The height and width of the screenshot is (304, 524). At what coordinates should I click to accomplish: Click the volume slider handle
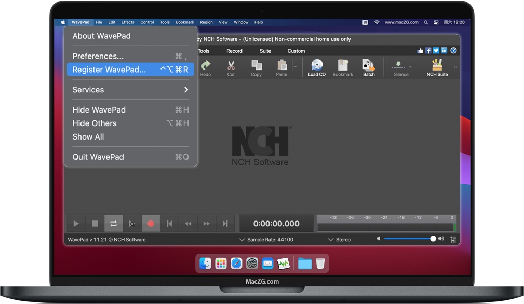(433, 239)
